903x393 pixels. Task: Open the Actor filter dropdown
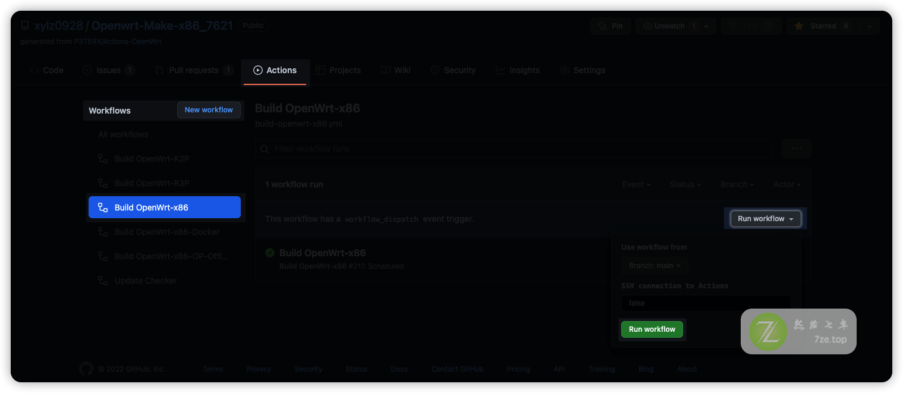click(786, 184)
